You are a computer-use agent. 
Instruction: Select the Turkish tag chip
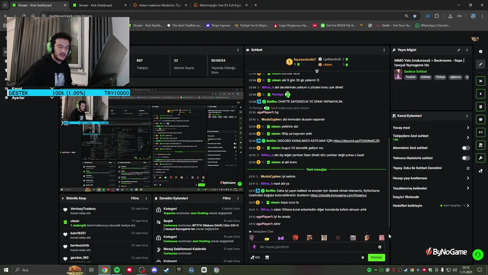411,77
